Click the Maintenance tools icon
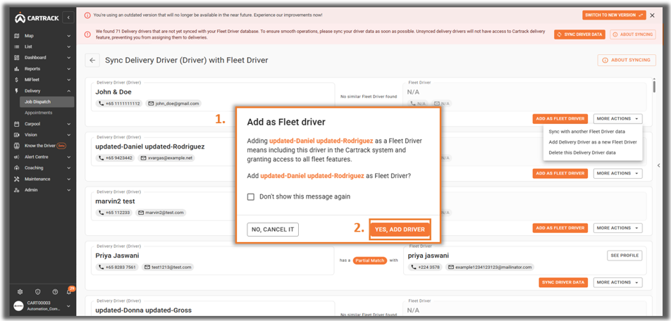This screenshot has width=671, height=321. click(x=17, y=179)
